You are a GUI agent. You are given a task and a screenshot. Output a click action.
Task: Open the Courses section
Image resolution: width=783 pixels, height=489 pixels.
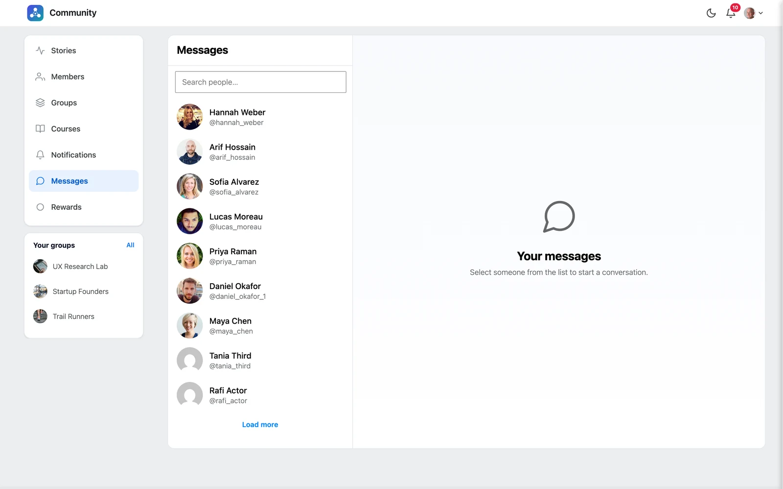point(84,129)
